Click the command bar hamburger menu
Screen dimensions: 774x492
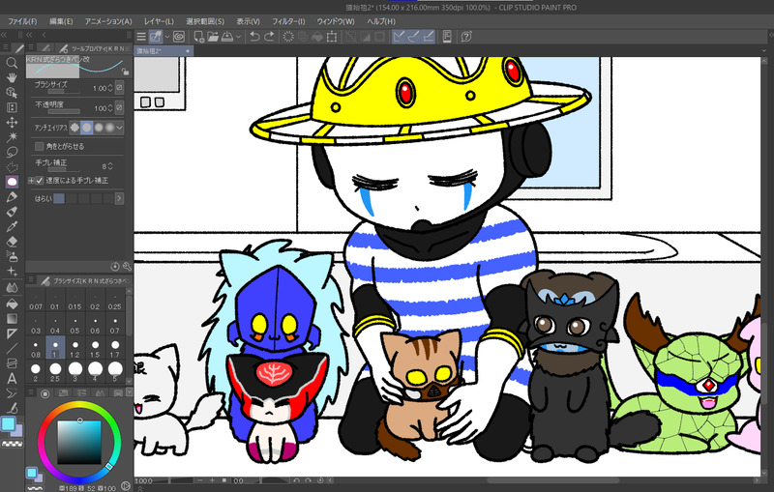tap(141, 37)
